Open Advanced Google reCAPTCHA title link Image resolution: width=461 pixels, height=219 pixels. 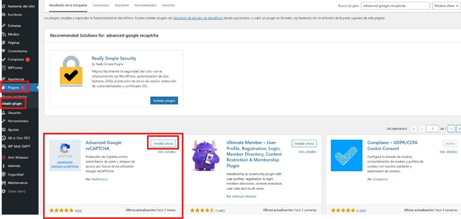[x=104, y=145]
